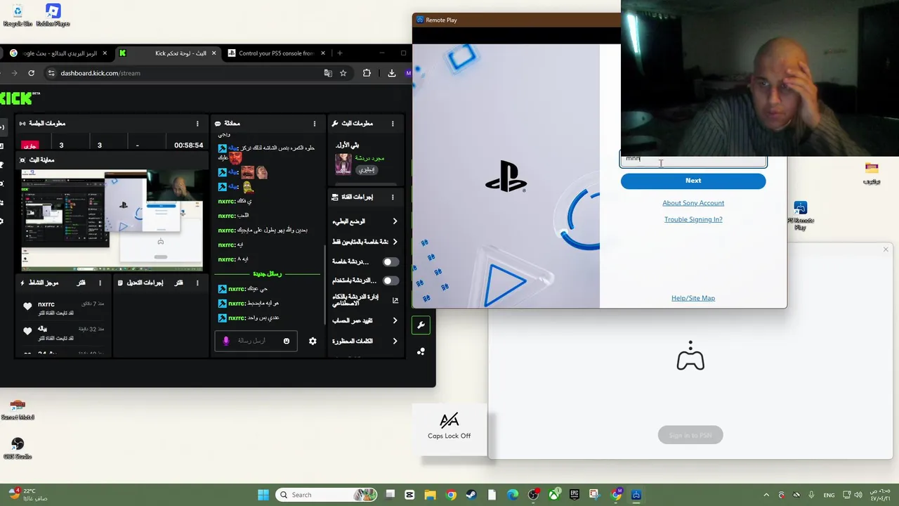Open Microsoft Edge from taskbar

click(513, 495)
